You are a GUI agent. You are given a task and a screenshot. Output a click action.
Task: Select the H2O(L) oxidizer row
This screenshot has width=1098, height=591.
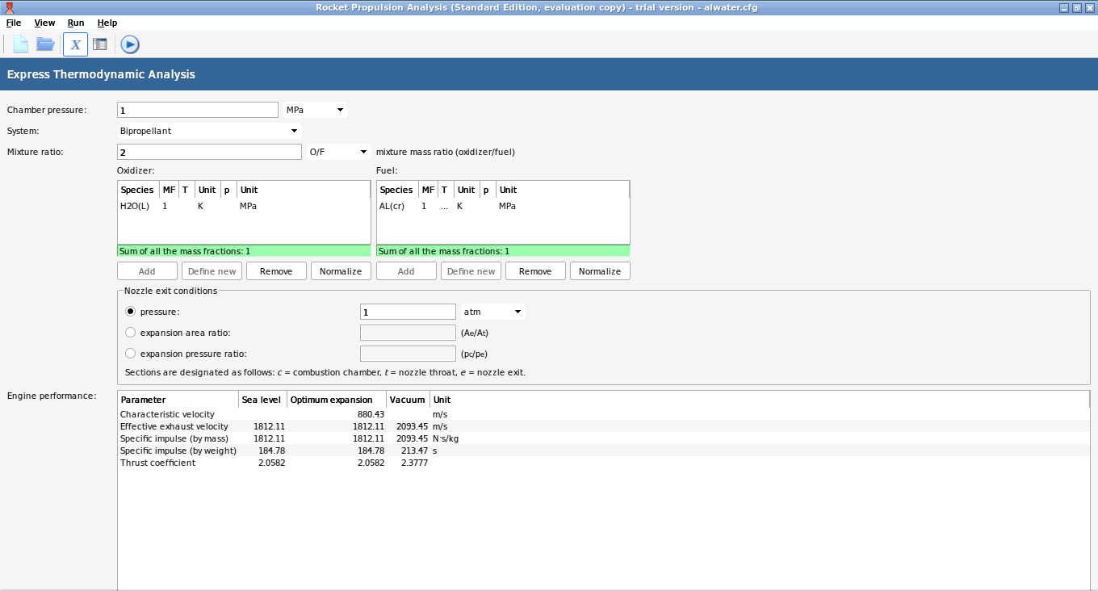point(135,207)
